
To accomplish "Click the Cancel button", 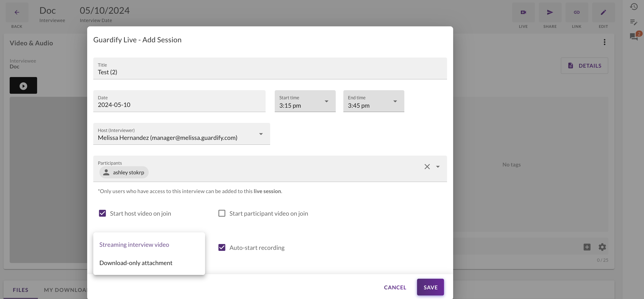I will [395, 287].
